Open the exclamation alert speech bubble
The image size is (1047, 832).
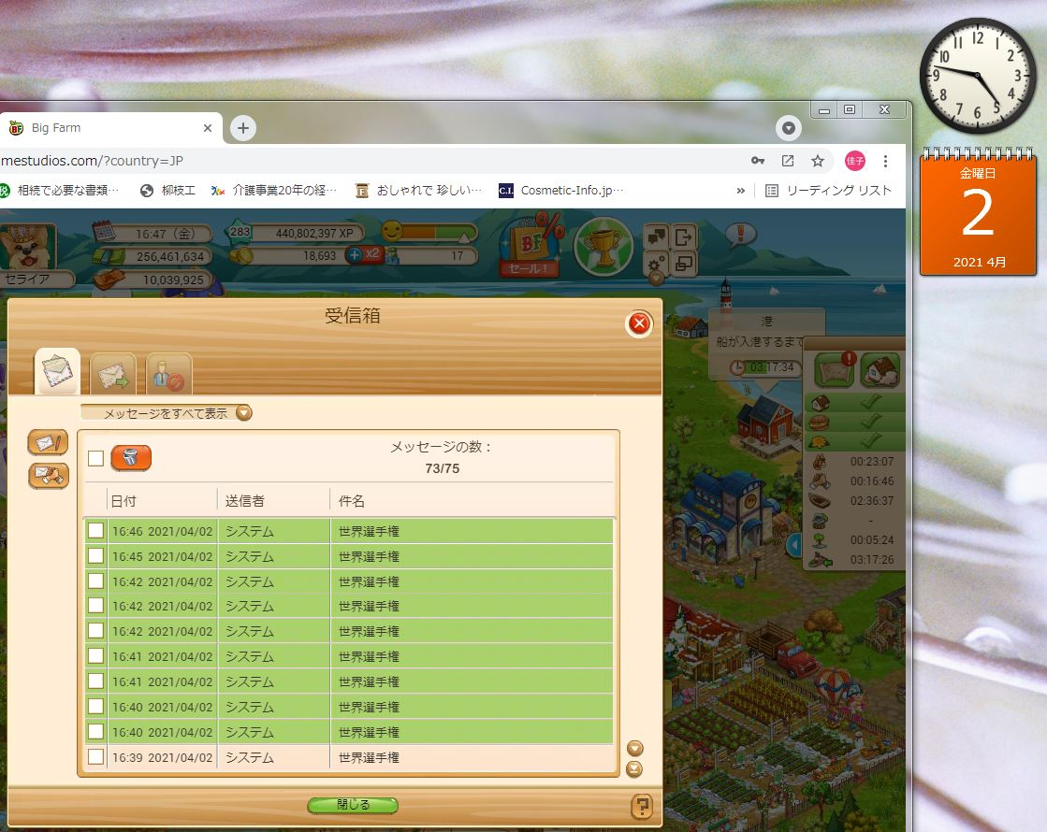coord(740,235)
